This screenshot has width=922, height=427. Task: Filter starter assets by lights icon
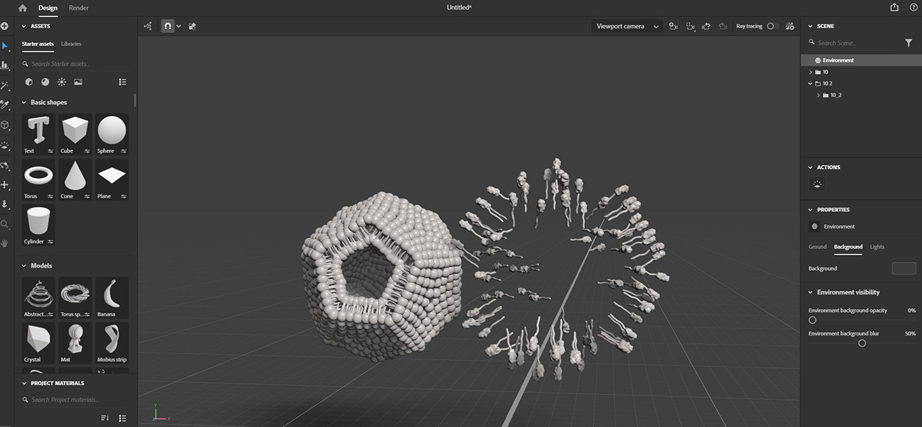(x=62, y=82)
